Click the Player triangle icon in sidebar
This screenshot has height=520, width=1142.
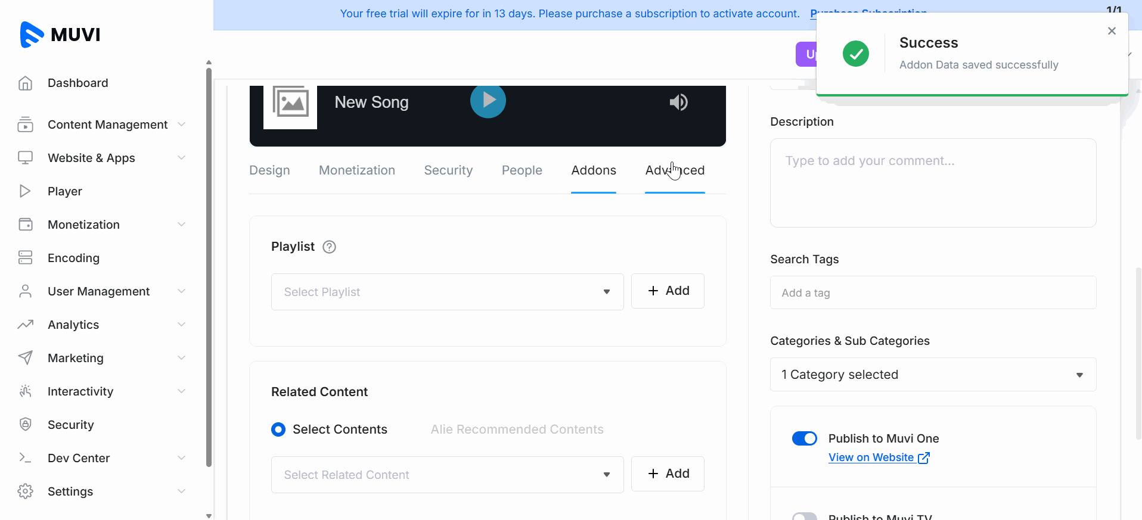(x=25, y=191)
